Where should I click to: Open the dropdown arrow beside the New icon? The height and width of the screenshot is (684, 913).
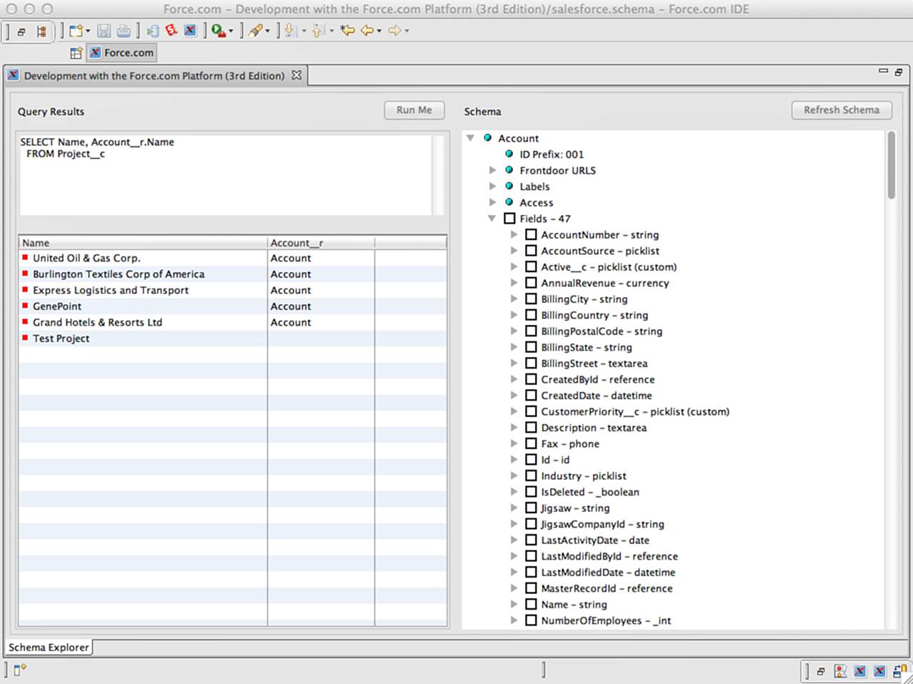click(x=88, y=31)
